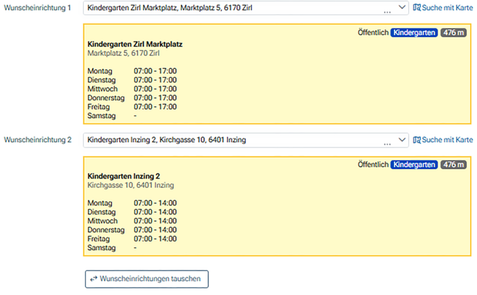Click the blue Kindergarten badge in the Inzing card
477x295 pixels.
[414, 165]
